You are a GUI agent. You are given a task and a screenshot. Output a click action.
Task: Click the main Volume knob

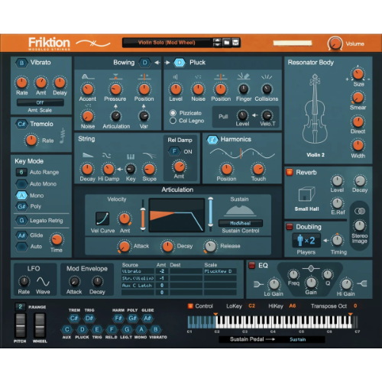coord(335,44)
